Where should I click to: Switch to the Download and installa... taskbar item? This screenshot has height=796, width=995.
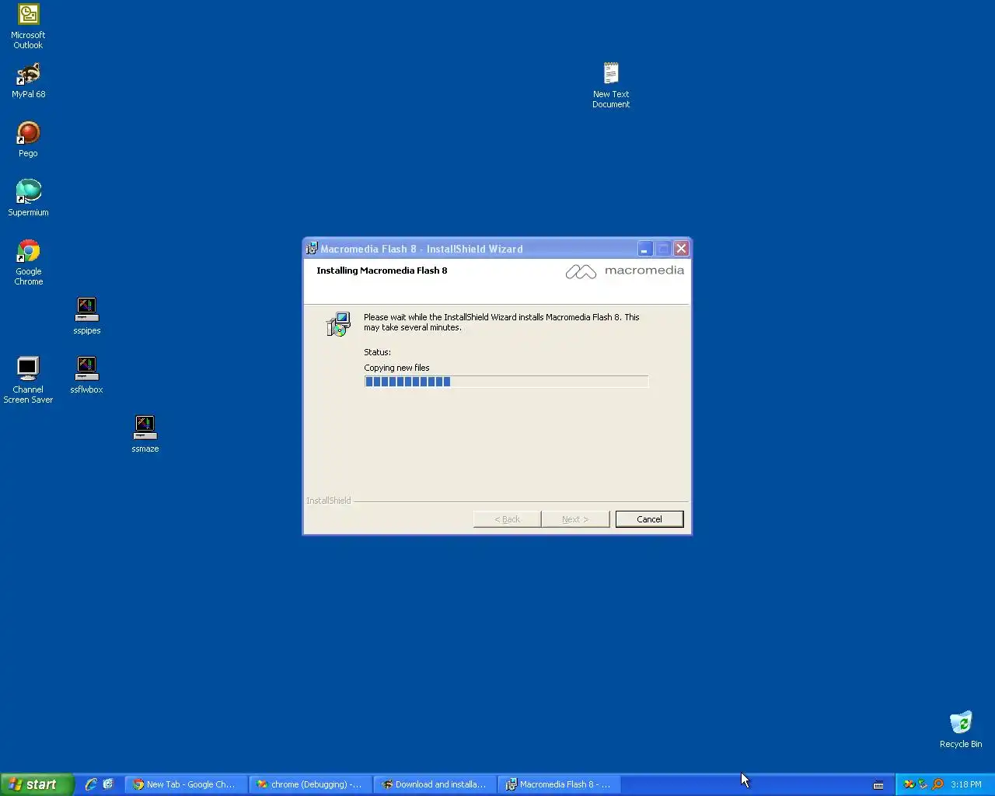pyautogui.click(x=435, y=784)
